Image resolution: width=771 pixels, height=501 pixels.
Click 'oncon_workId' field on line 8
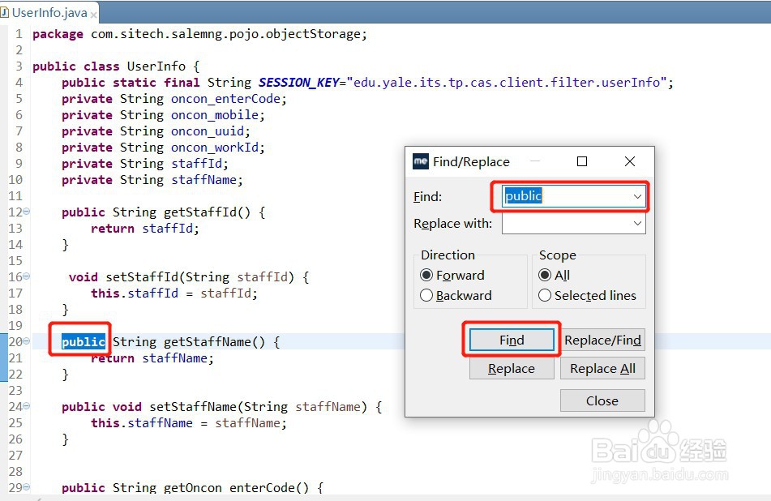(x=215, y=148)
